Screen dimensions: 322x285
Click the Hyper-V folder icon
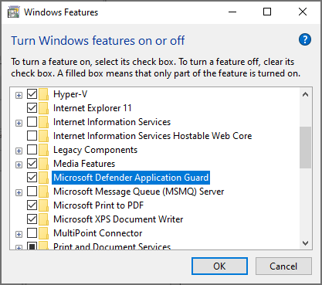pos(44,94)
